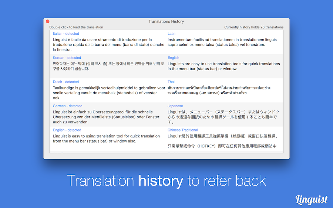Select the Chinese translation line starting 'Linguist易於'
The image size is (333, 208).
click(x=223, y=136)
